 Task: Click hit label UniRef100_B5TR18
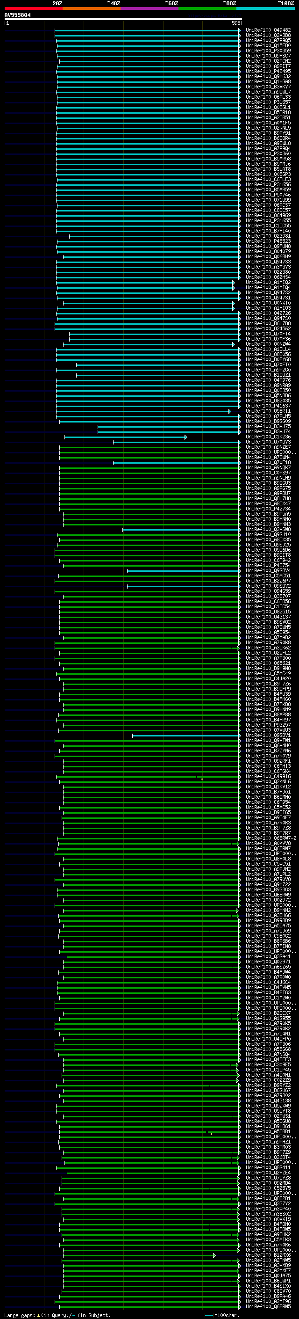(268, 113)
